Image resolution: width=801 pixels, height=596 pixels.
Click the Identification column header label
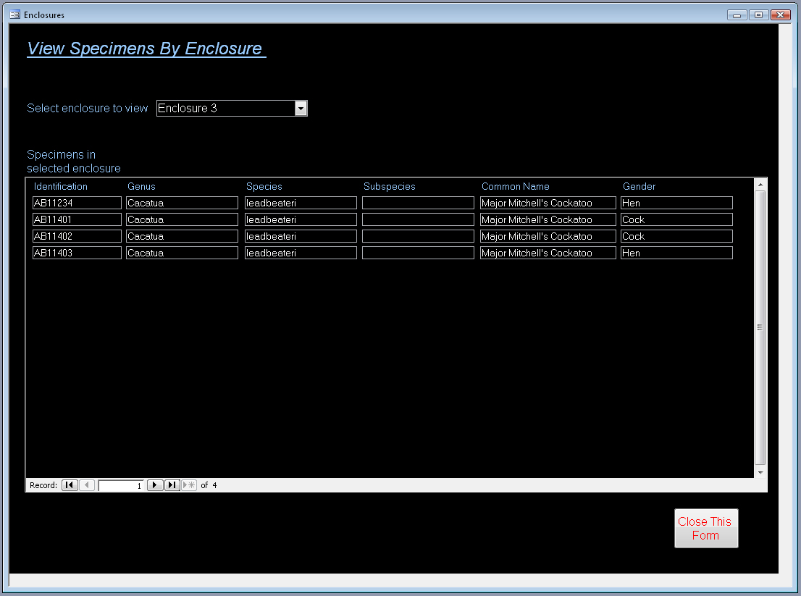61,186
